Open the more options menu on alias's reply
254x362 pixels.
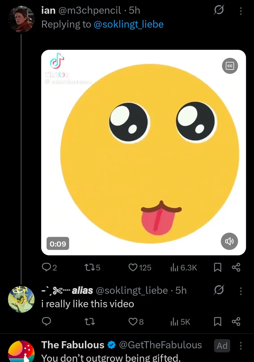241,291
